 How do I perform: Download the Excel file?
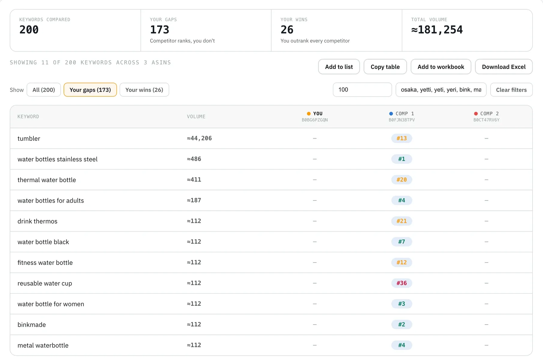pyautogui.click(x=503, y=67)
